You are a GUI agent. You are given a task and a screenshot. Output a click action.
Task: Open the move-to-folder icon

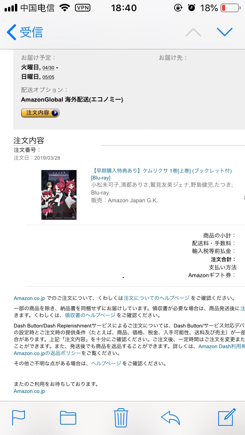pyautogui.click(x=68, y=417)
